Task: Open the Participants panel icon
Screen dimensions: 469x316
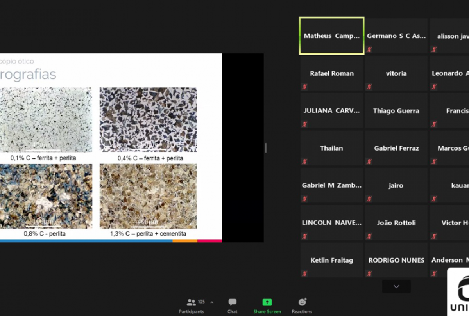Action: 191,302
